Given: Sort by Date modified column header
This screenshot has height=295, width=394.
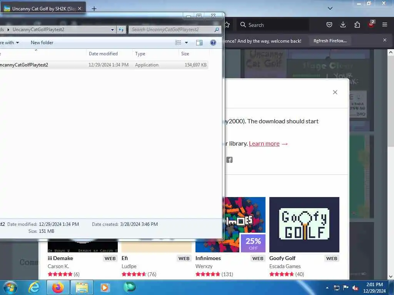Looking at the screenshot, I should [x=103, y=54].
